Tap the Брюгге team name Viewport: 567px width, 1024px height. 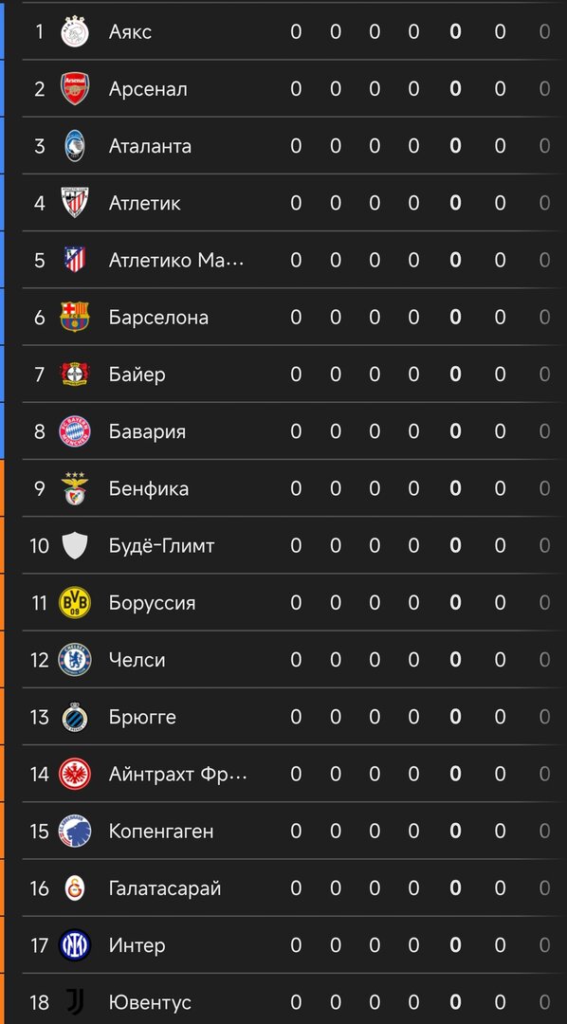coord(142,717)
